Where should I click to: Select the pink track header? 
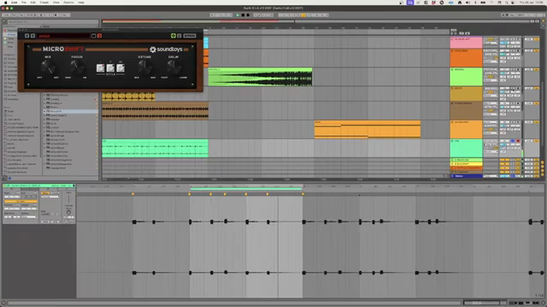pos(466,43)
